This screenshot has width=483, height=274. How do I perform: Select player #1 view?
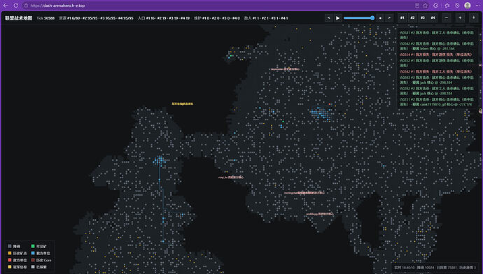tap(402, 18)
